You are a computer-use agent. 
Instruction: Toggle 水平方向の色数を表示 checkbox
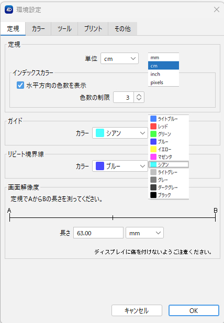pyautogui.click(x=20, y=85)
